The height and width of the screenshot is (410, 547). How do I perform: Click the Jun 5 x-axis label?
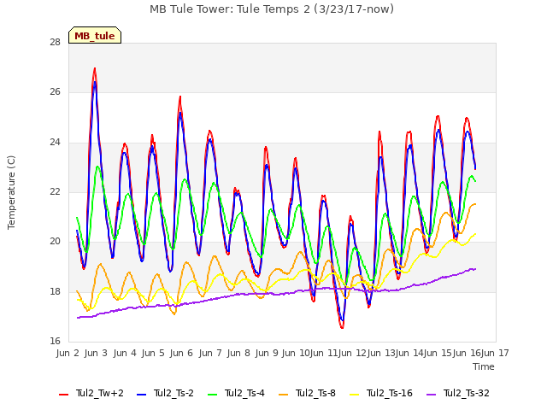point(153,353)
